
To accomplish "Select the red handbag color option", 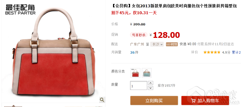I will pyautogui.click(x=135, y=73).
